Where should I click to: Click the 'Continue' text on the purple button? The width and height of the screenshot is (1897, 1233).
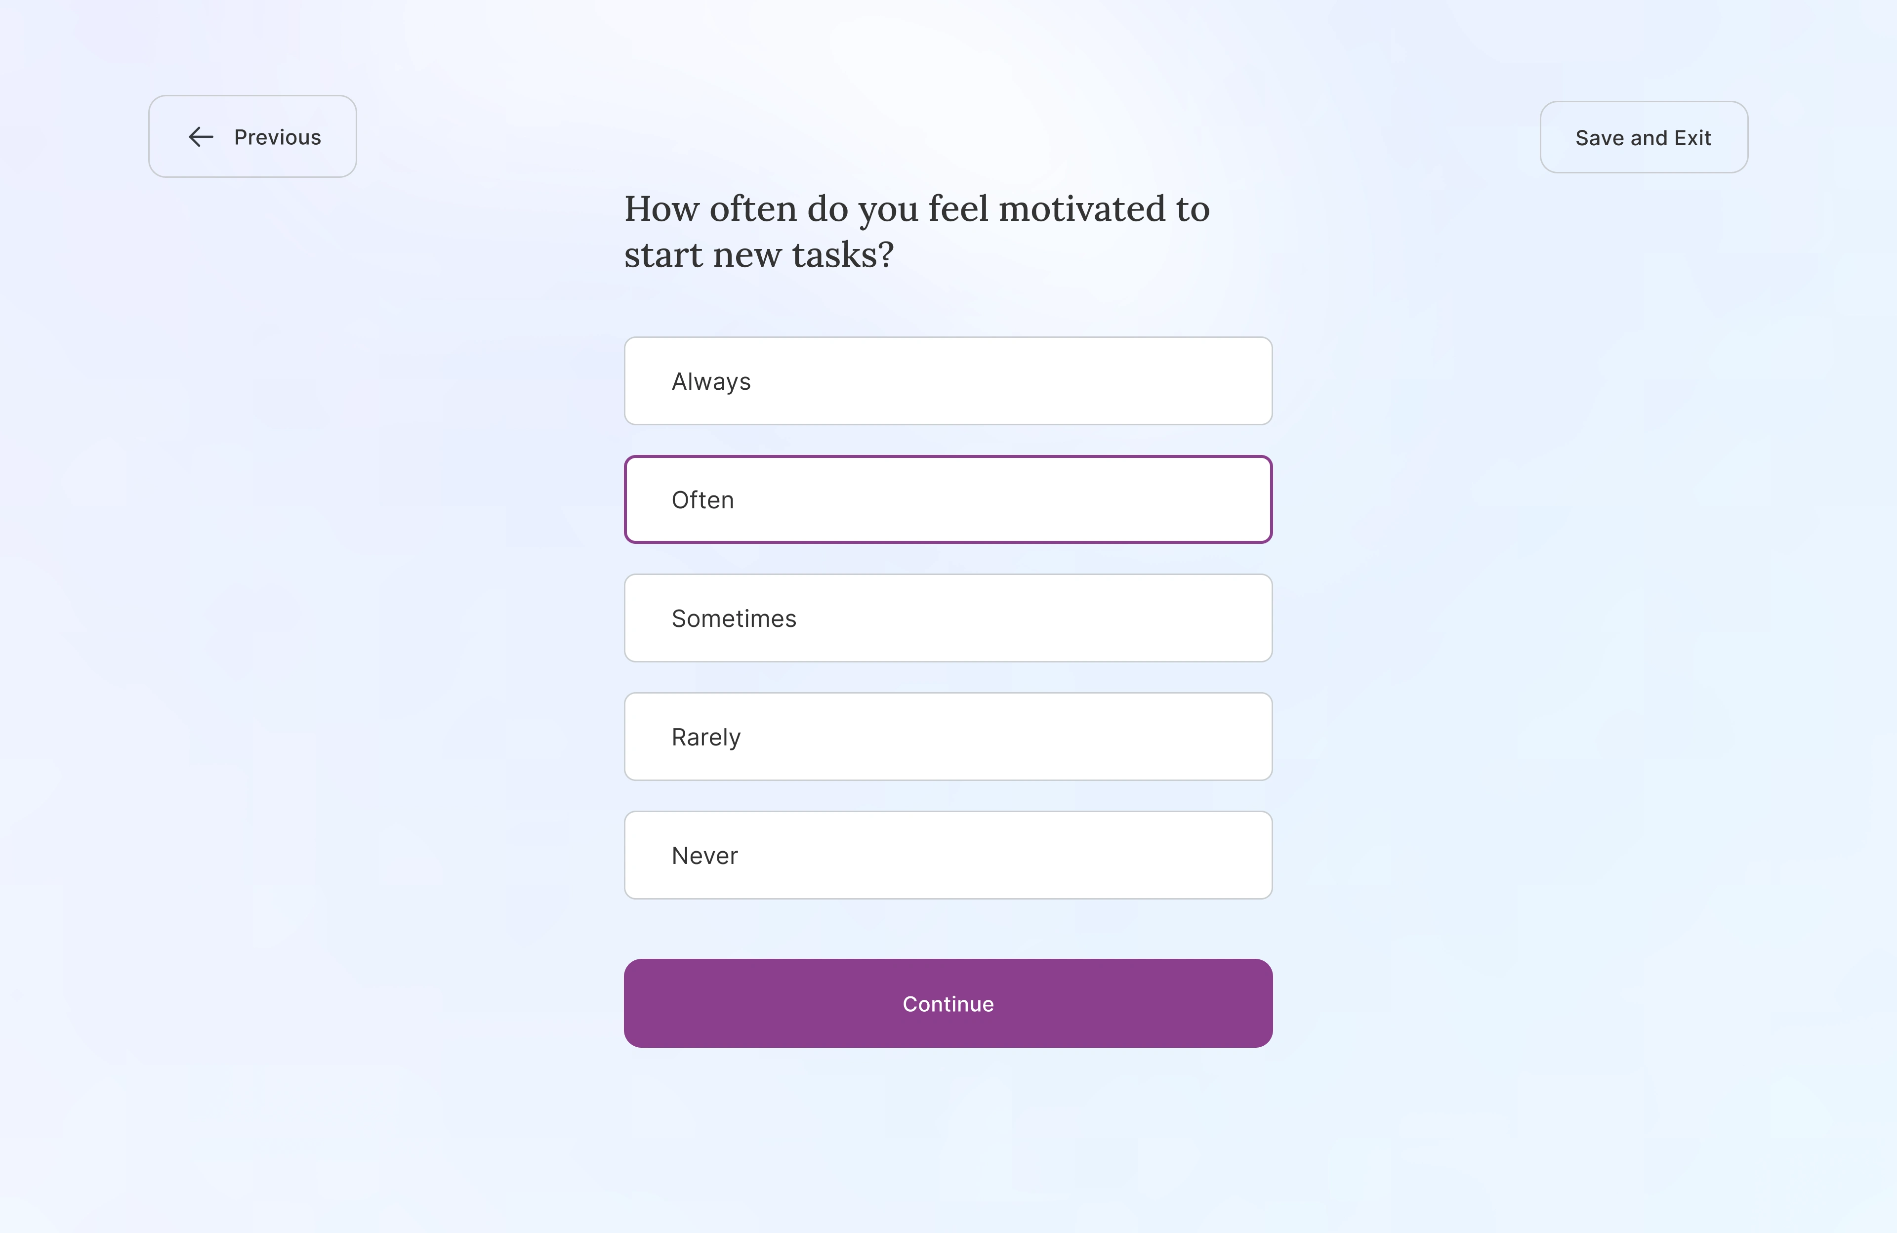coord(948,1004)
